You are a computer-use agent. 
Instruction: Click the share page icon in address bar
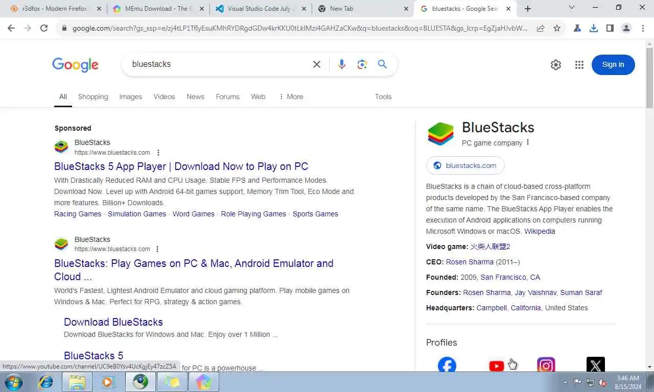coord(541,29)
